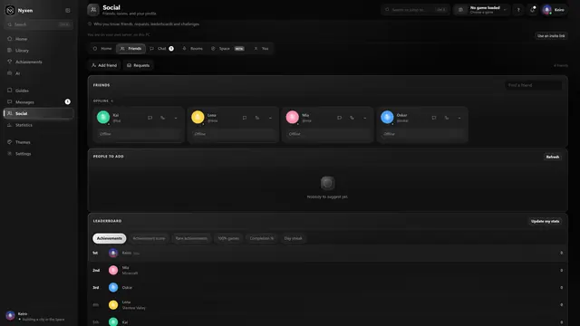The image size is (580, 326).
Task: Open the No game loaded dropdown
Action: click(482, 10)
